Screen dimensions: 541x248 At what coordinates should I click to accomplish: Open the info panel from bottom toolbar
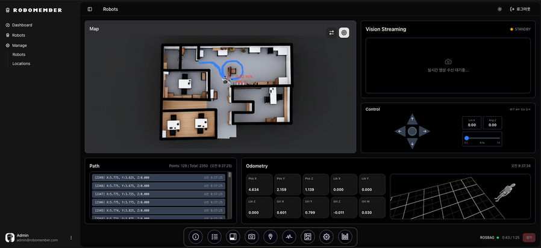coord(195,237)
